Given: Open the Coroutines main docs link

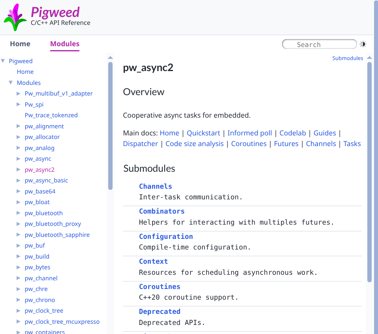Looking at the screenshot, I should [249, 144].
